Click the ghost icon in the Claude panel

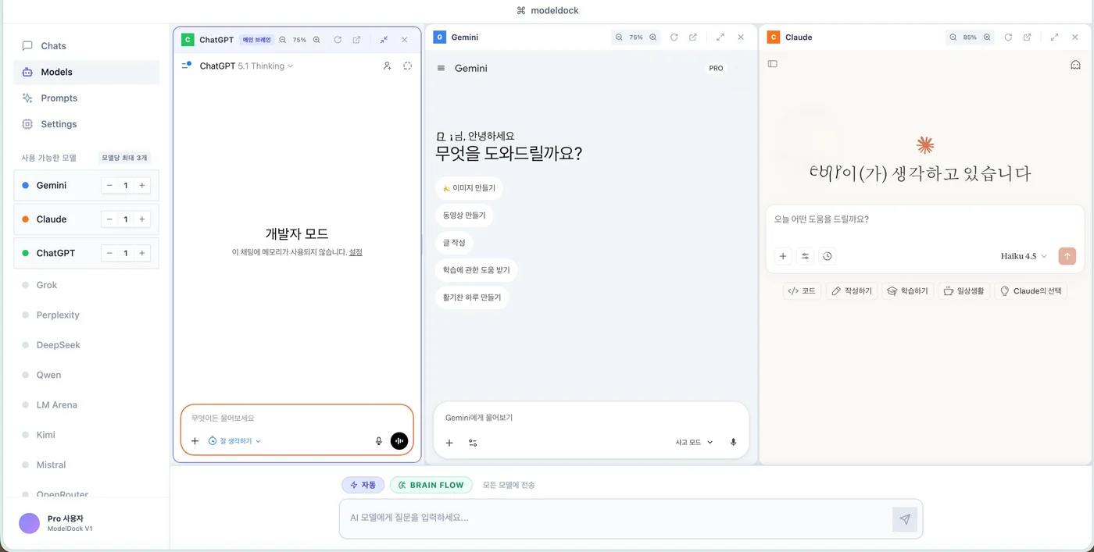tap(1075, 65)
